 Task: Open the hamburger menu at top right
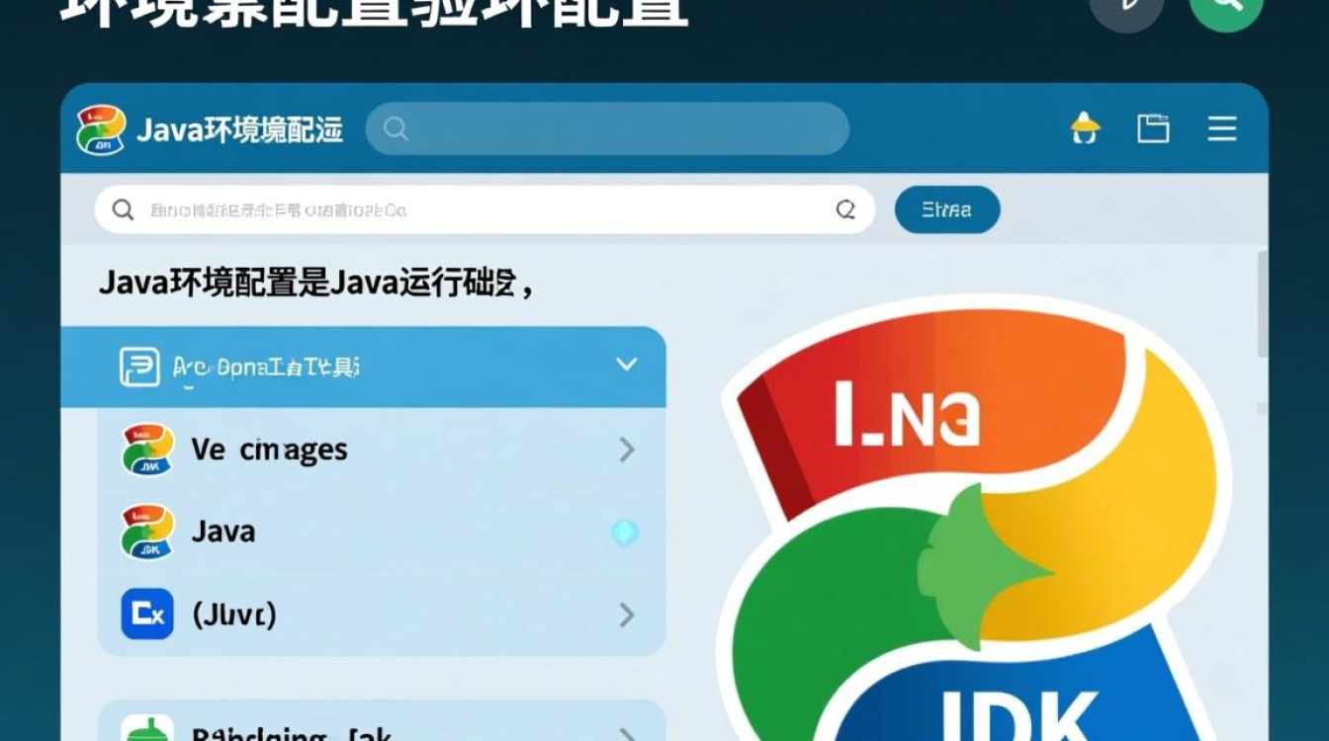[x=1222, y=128]
